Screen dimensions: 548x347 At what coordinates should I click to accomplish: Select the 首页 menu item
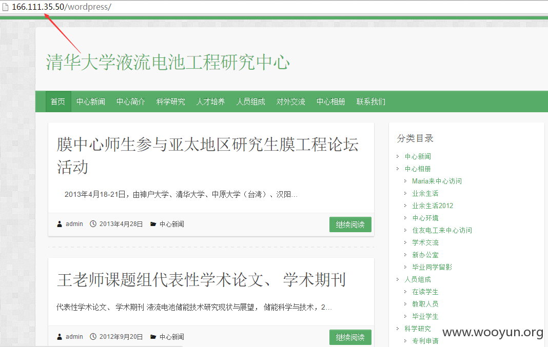[x=58, y=101]
